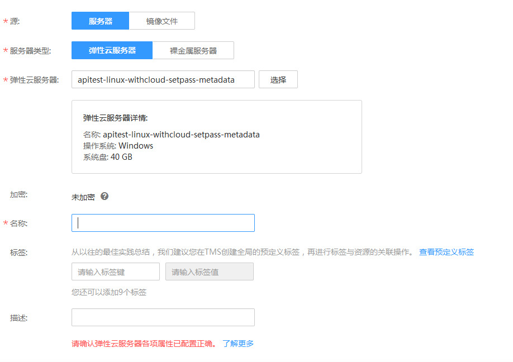Click the 选择 button
Image resolution: width=513 pixels, height=362 pixels.
point(278,79)
